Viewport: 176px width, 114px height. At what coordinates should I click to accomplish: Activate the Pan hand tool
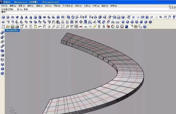(x=44, y=27)
